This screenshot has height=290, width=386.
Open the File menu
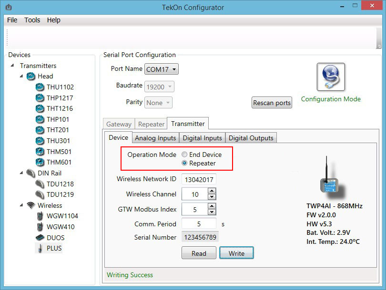tap(12, 20)
